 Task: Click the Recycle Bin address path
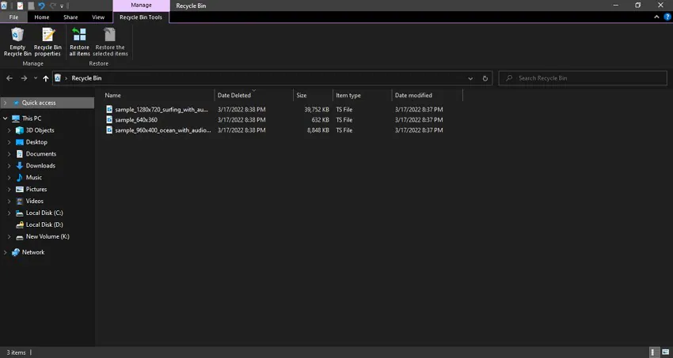click(x=87, y=78)
